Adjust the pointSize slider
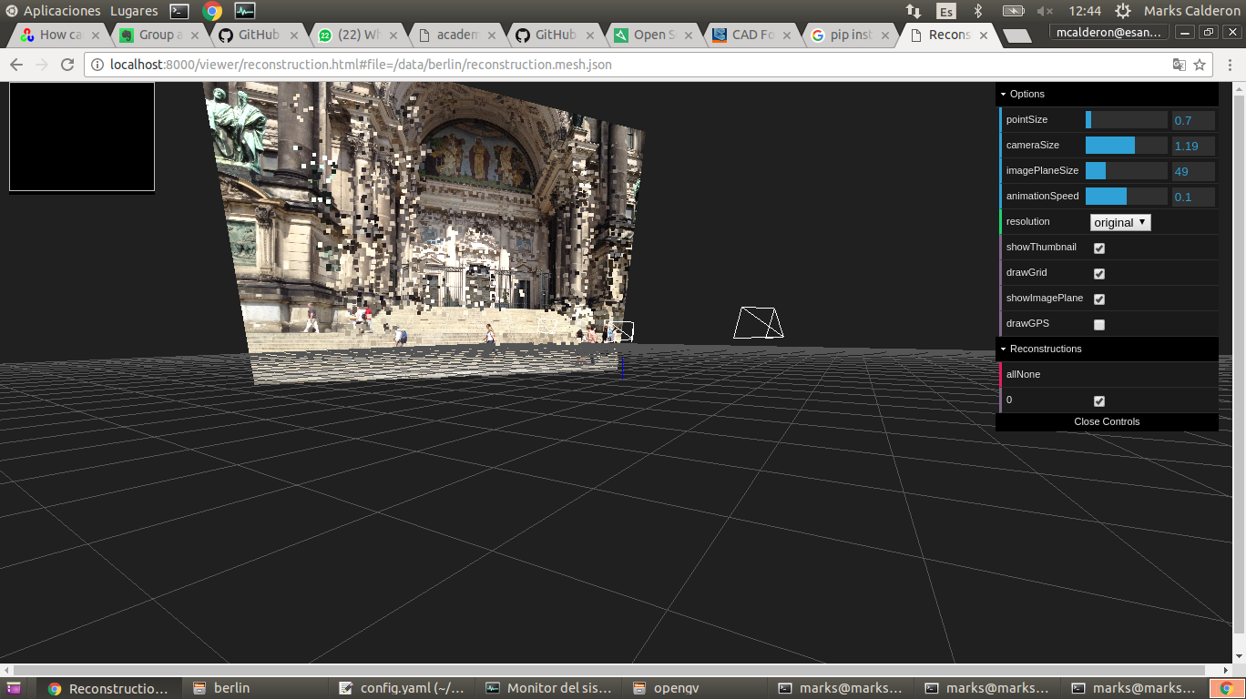1246x699 pixels. pos(1126,120)
